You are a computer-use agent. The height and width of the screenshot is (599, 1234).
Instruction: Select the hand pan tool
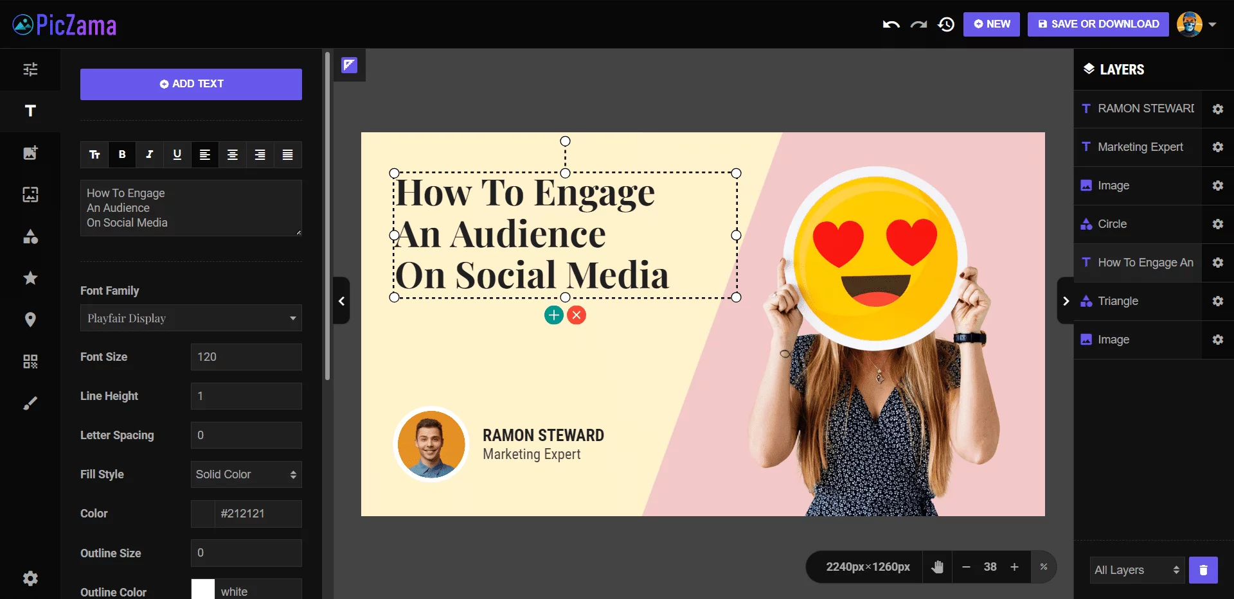point(938,567)
